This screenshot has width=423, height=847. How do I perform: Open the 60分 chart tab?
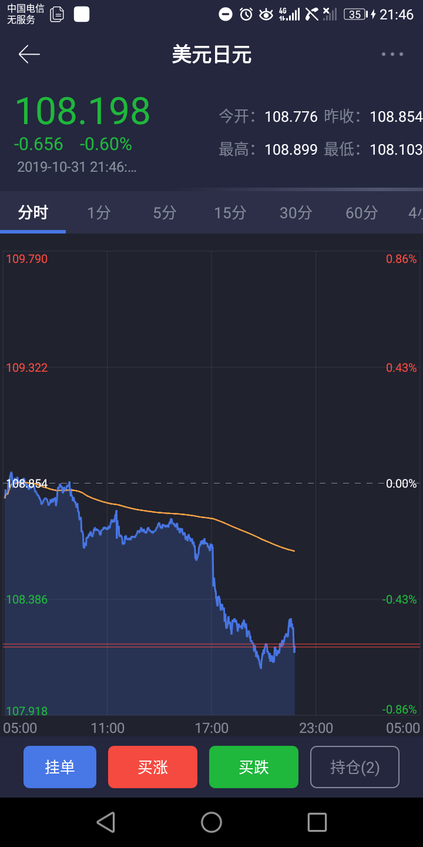[x=361, y=212]
